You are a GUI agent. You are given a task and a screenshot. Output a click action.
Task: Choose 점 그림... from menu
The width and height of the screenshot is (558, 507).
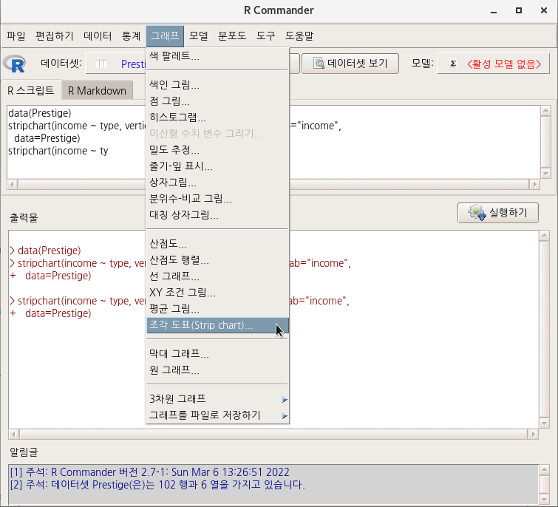217,101
